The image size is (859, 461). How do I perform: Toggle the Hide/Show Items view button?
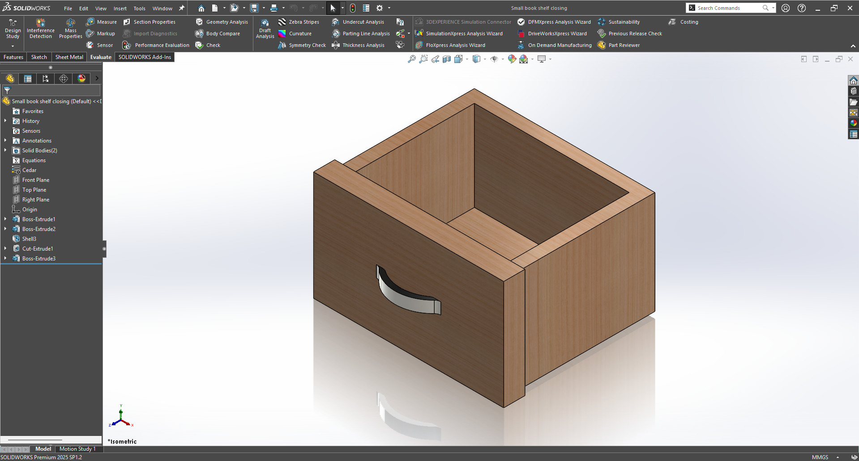point(494,59)
